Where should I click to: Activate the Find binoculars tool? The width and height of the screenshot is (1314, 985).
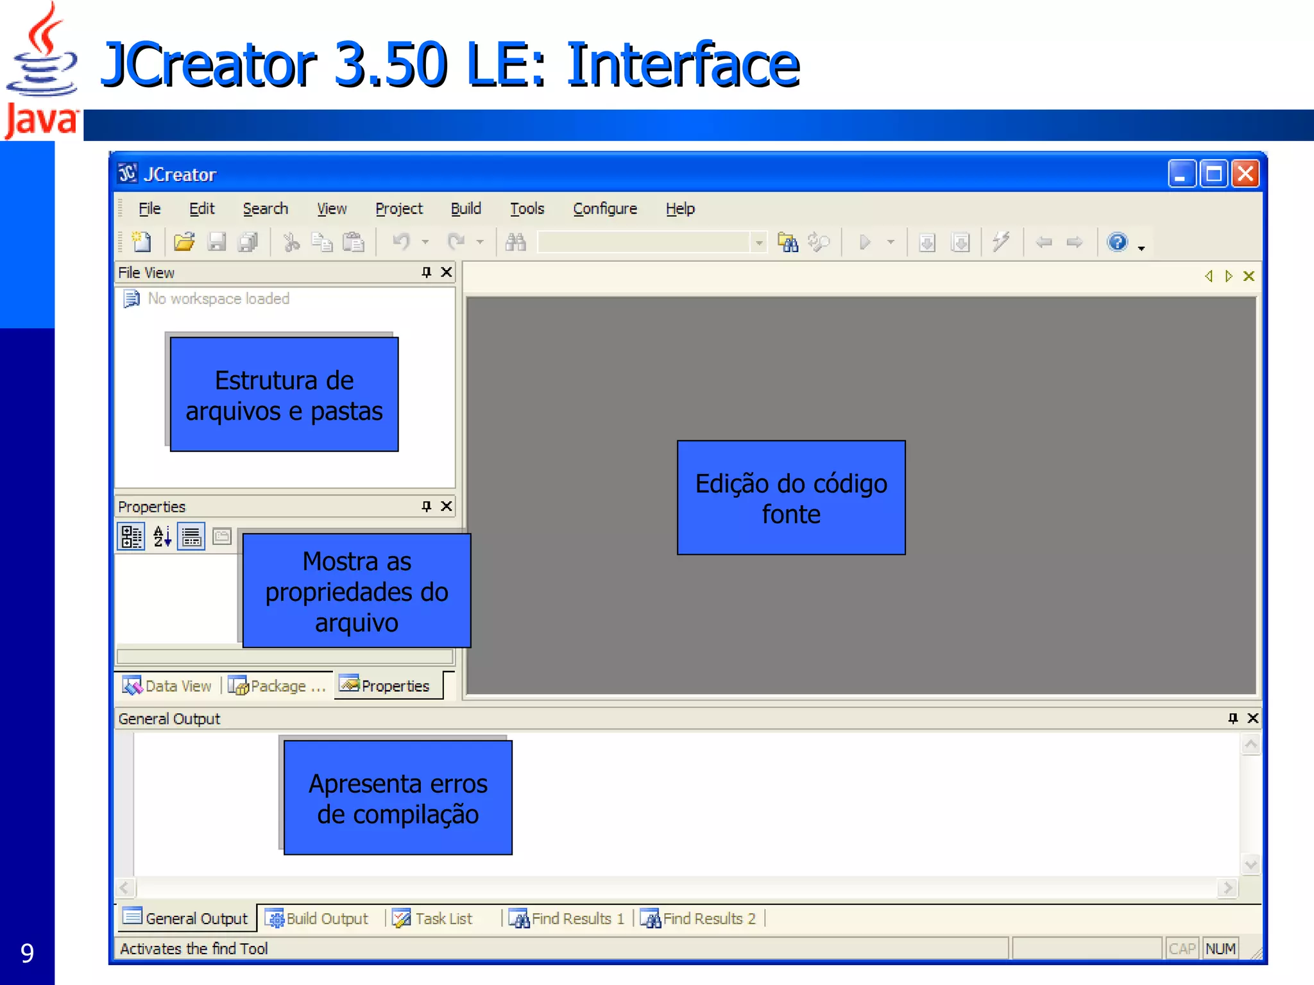pyautogui.click(x=515, y=242)
